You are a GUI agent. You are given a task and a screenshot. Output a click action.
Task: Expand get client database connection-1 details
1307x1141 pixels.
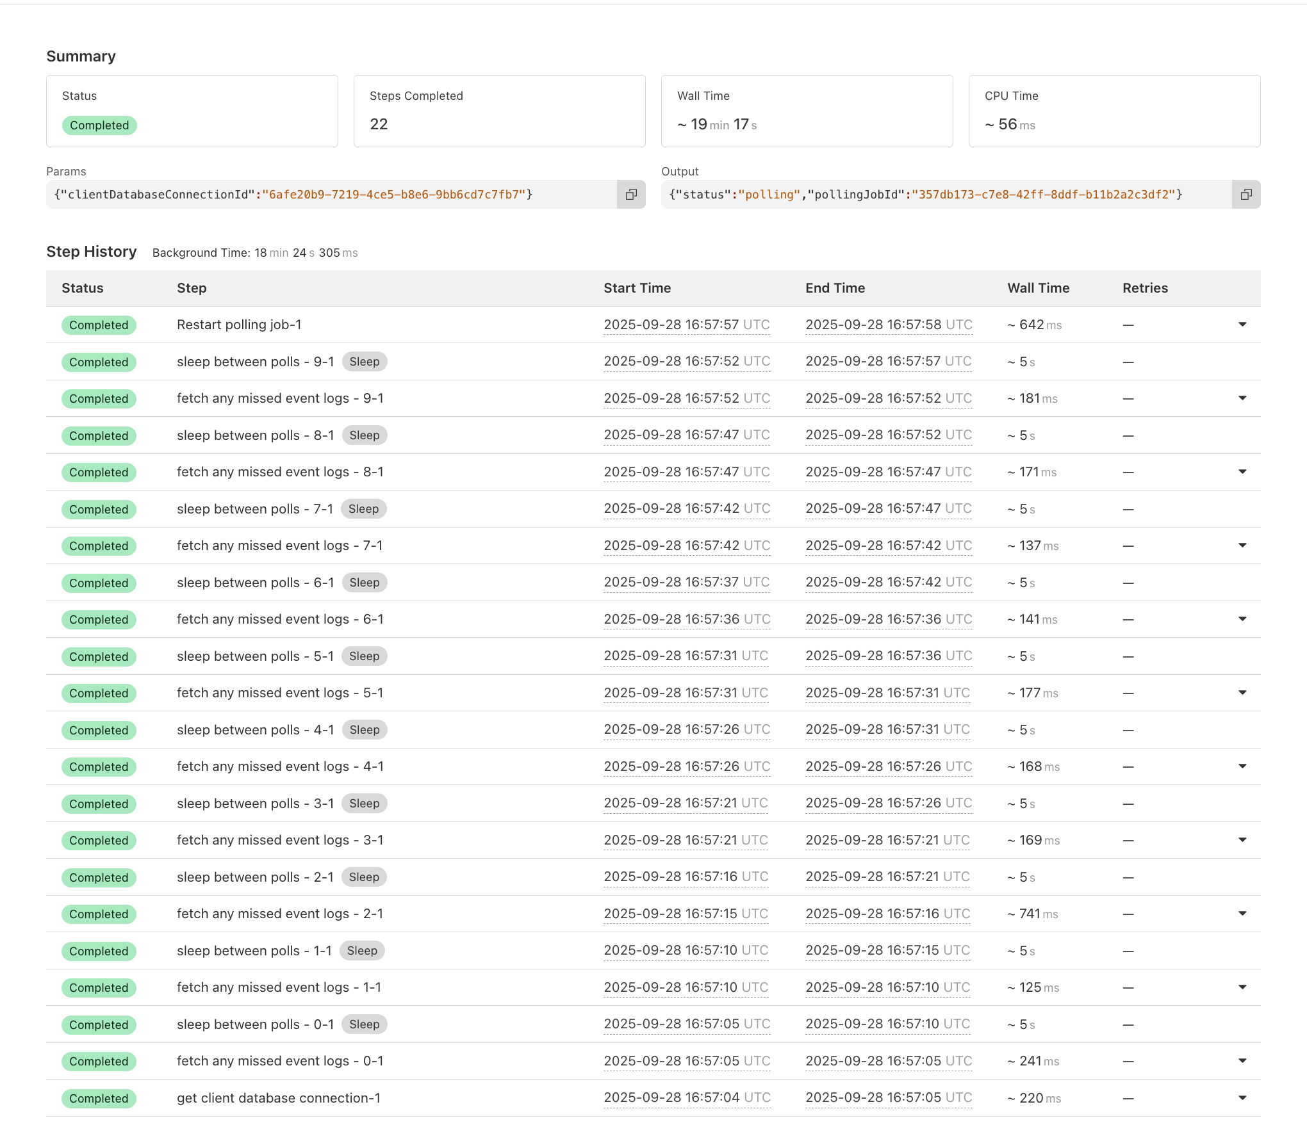coord(1242,1098)
